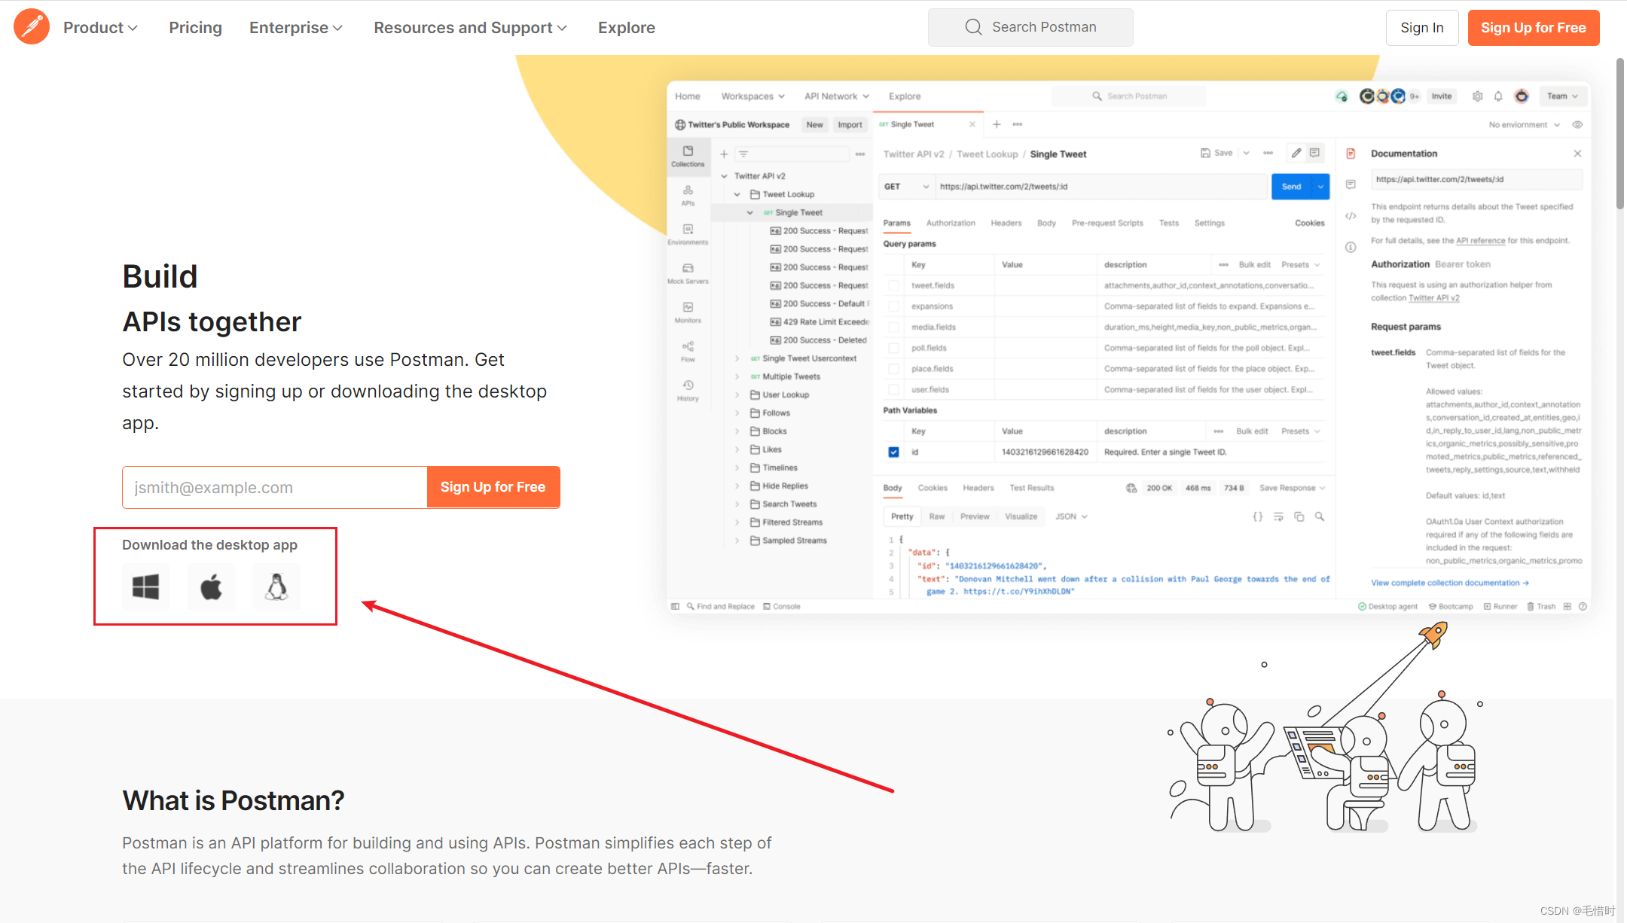Open Collections in the app preview sidebar
Image resolution: width=1627 pixels, height=923 pixels.
pyautogui.click(x=688, y=156)
